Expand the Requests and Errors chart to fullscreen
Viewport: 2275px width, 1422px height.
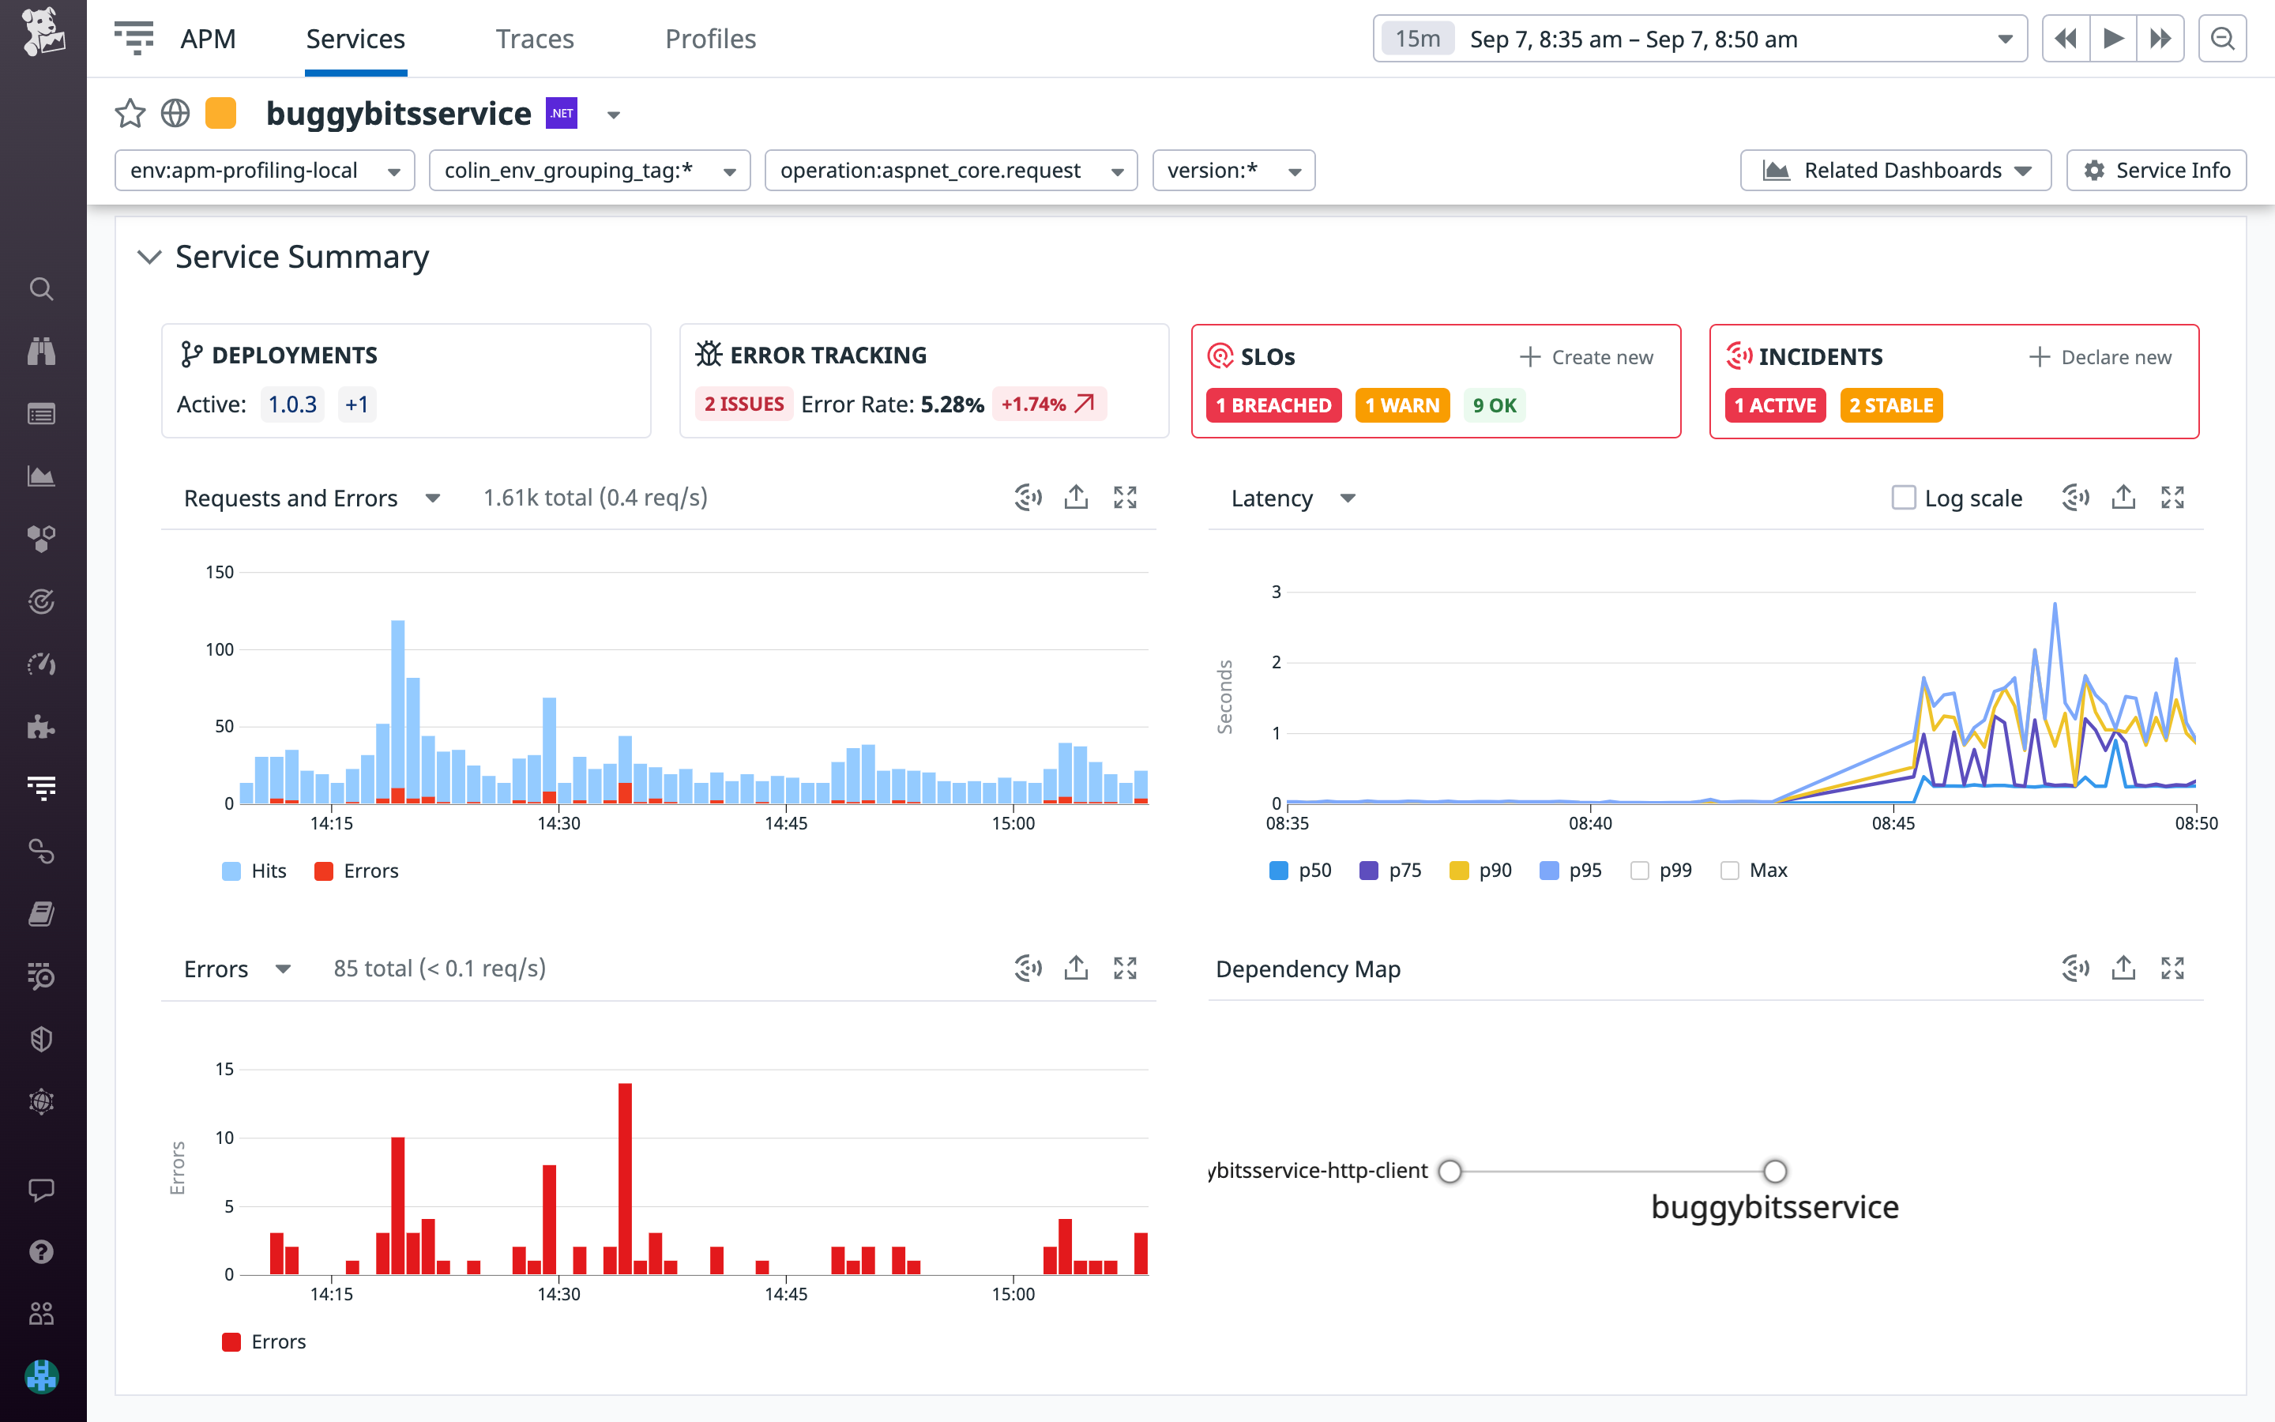1126,497
